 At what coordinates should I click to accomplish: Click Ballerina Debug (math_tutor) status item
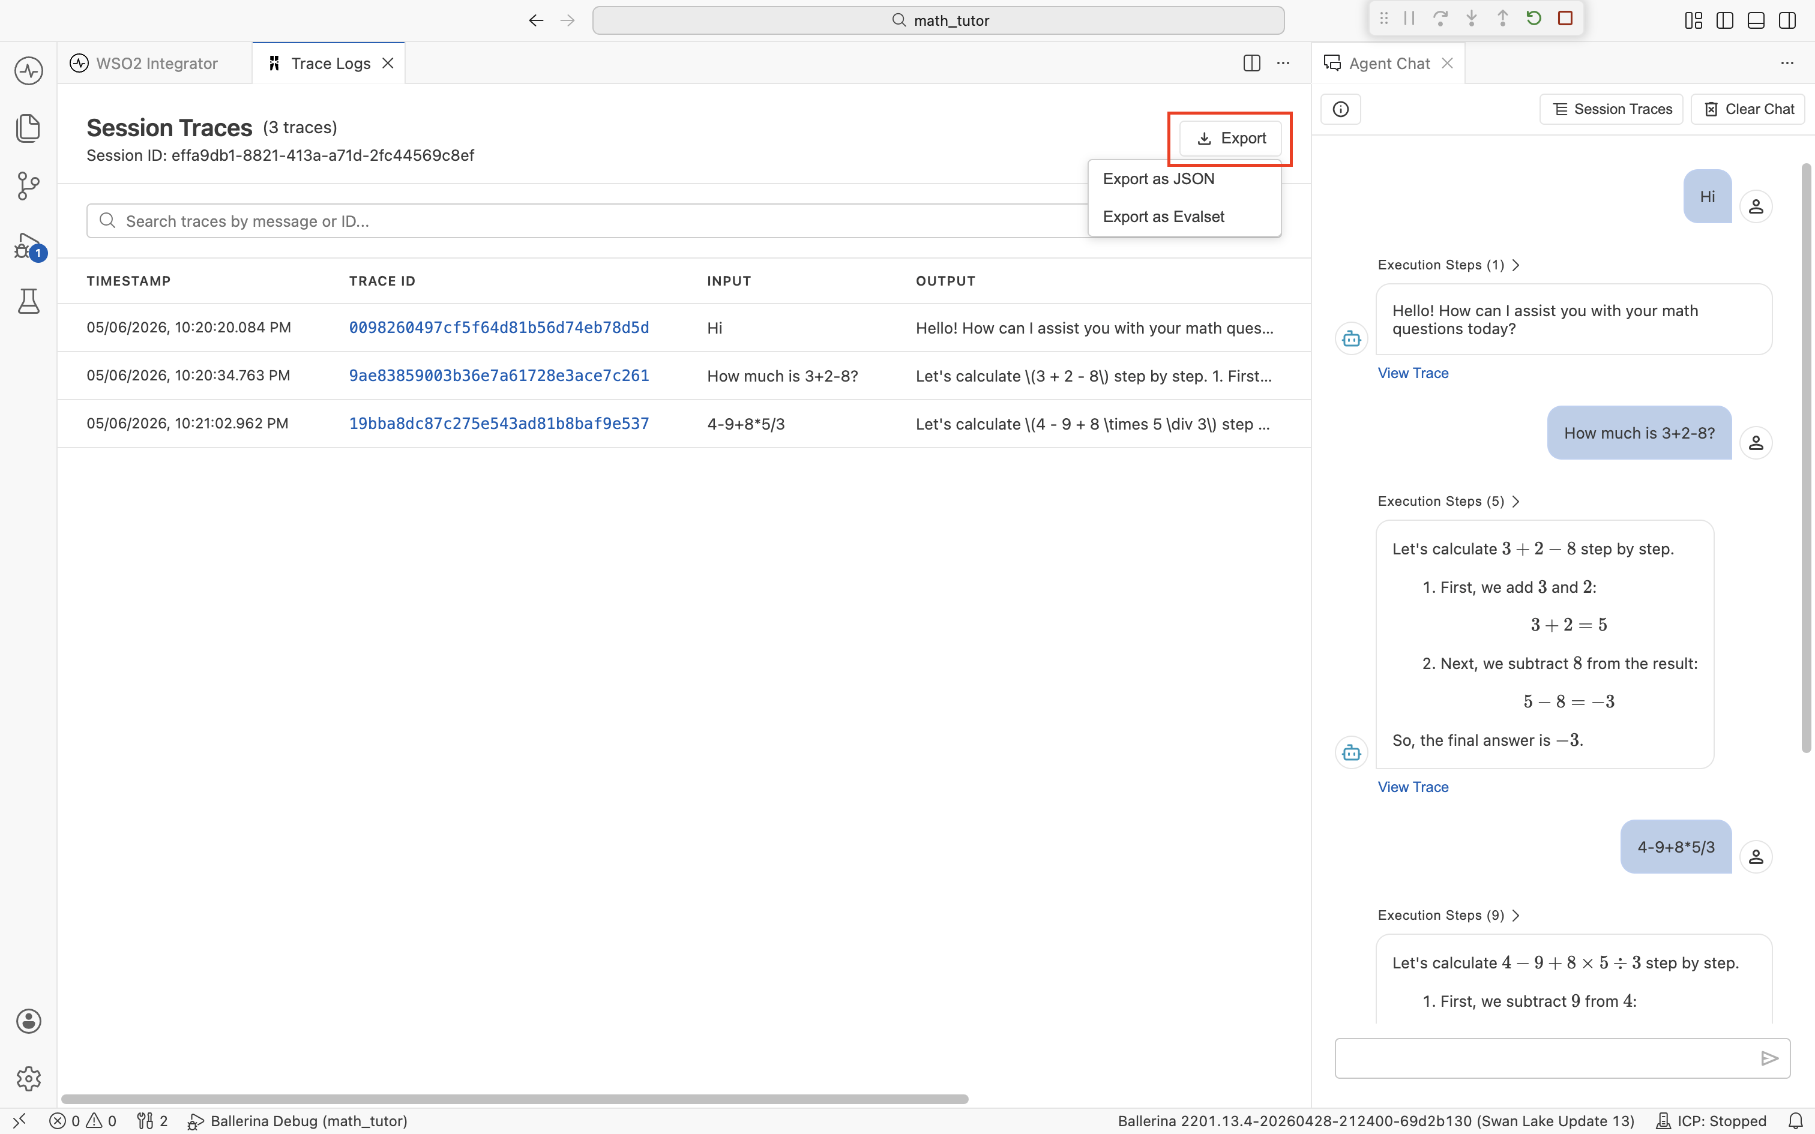click(297, 1121)
